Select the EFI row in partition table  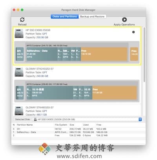78,129
